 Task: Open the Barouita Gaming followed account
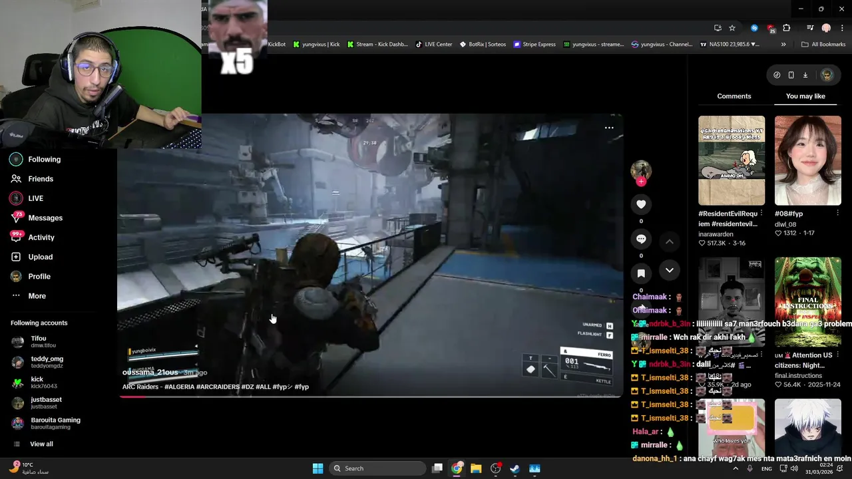[x=46, y=423]
